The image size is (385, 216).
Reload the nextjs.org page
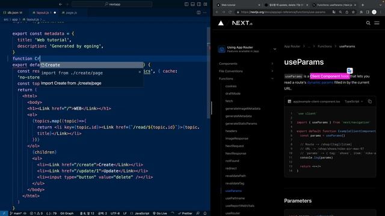(x=230, y=12)
